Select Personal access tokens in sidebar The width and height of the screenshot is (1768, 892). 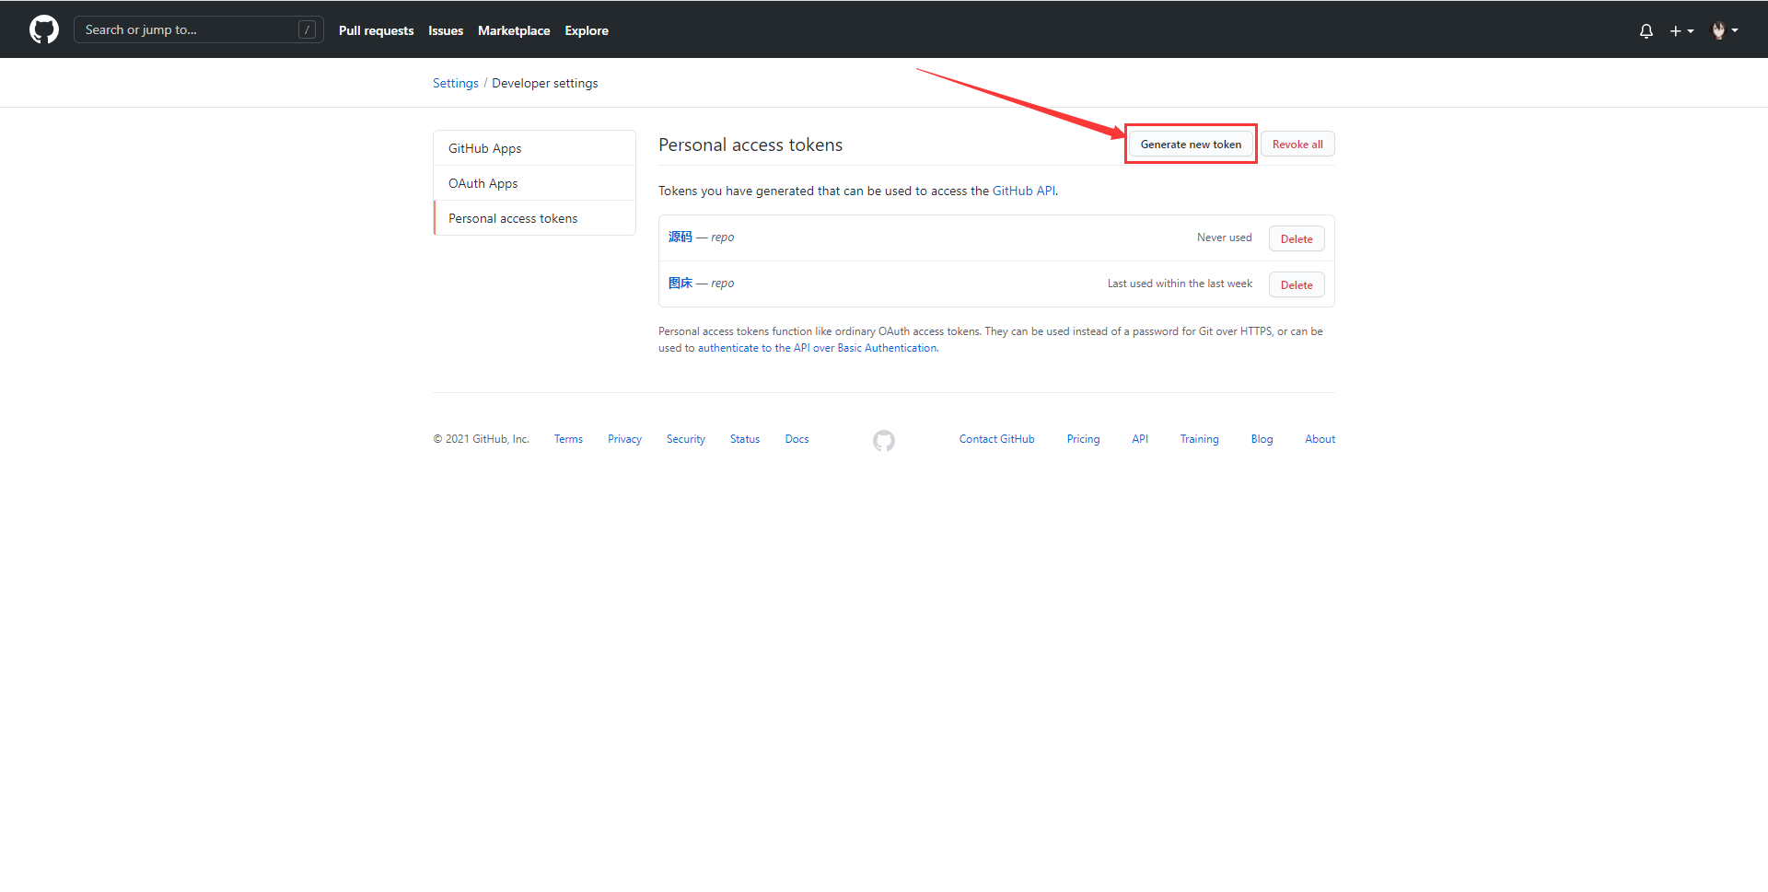tap(534, 218)
